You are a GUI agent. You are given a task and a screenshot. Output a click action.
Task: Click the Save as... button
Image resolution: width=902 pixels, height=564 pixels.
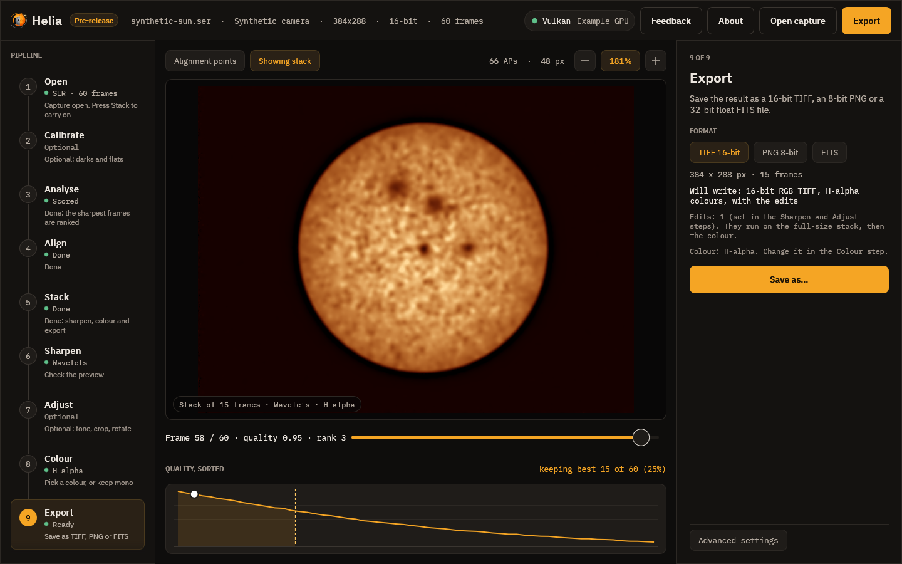pyautogui.click(x=789, y=279)
